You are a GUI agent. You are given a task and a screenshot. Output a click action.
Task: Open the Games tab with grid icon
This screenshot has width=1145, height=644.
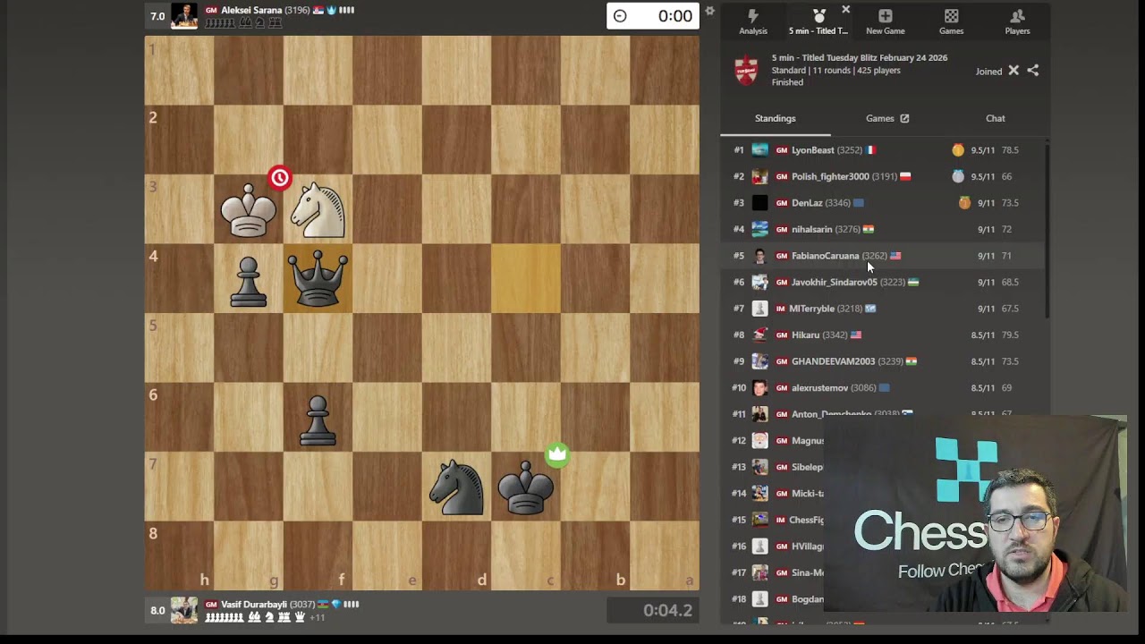951,21
